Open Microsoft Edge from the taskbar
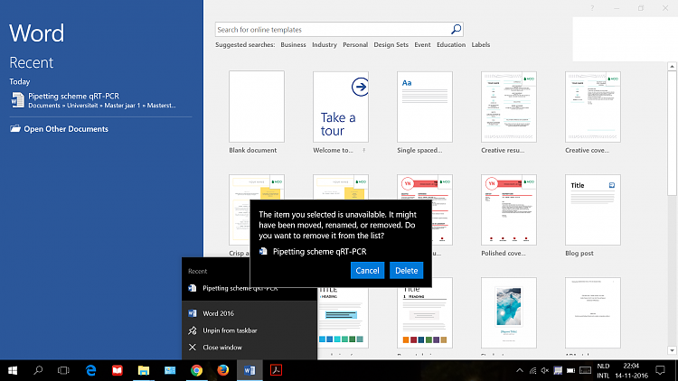678x381 pixels. coord(90,370)
